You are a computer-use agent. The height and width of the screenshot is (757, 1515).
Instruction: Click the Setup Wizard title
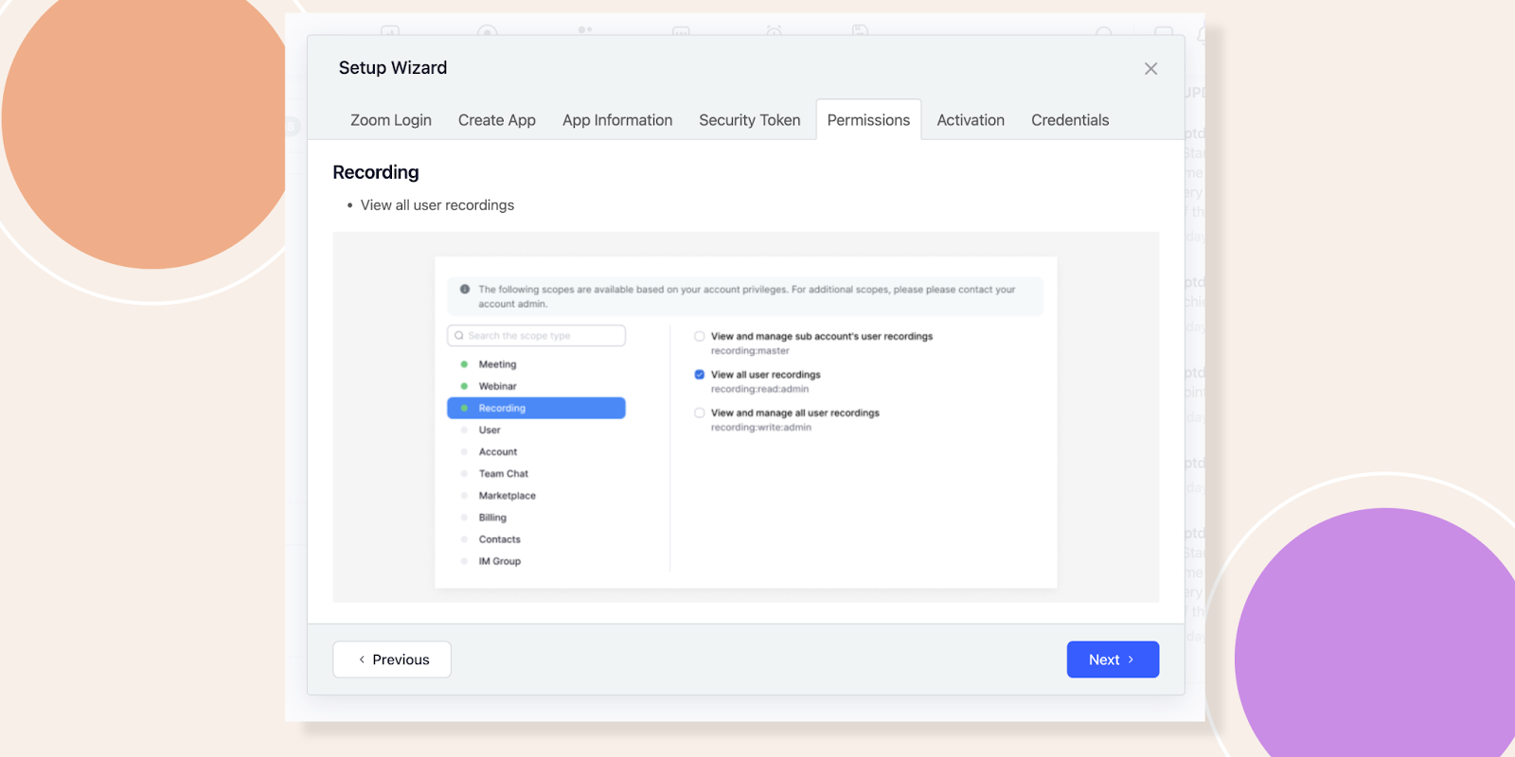(393, 68)
